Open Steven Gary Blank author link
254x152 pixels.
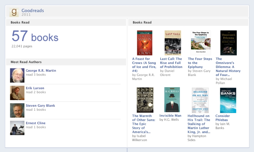coord(40,105)
